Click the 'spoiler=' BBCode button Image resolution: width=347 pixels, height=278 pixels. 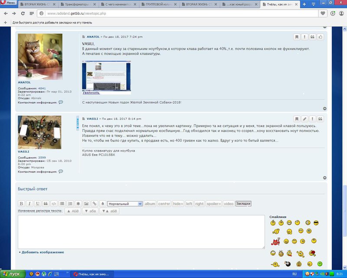point(214,204)
